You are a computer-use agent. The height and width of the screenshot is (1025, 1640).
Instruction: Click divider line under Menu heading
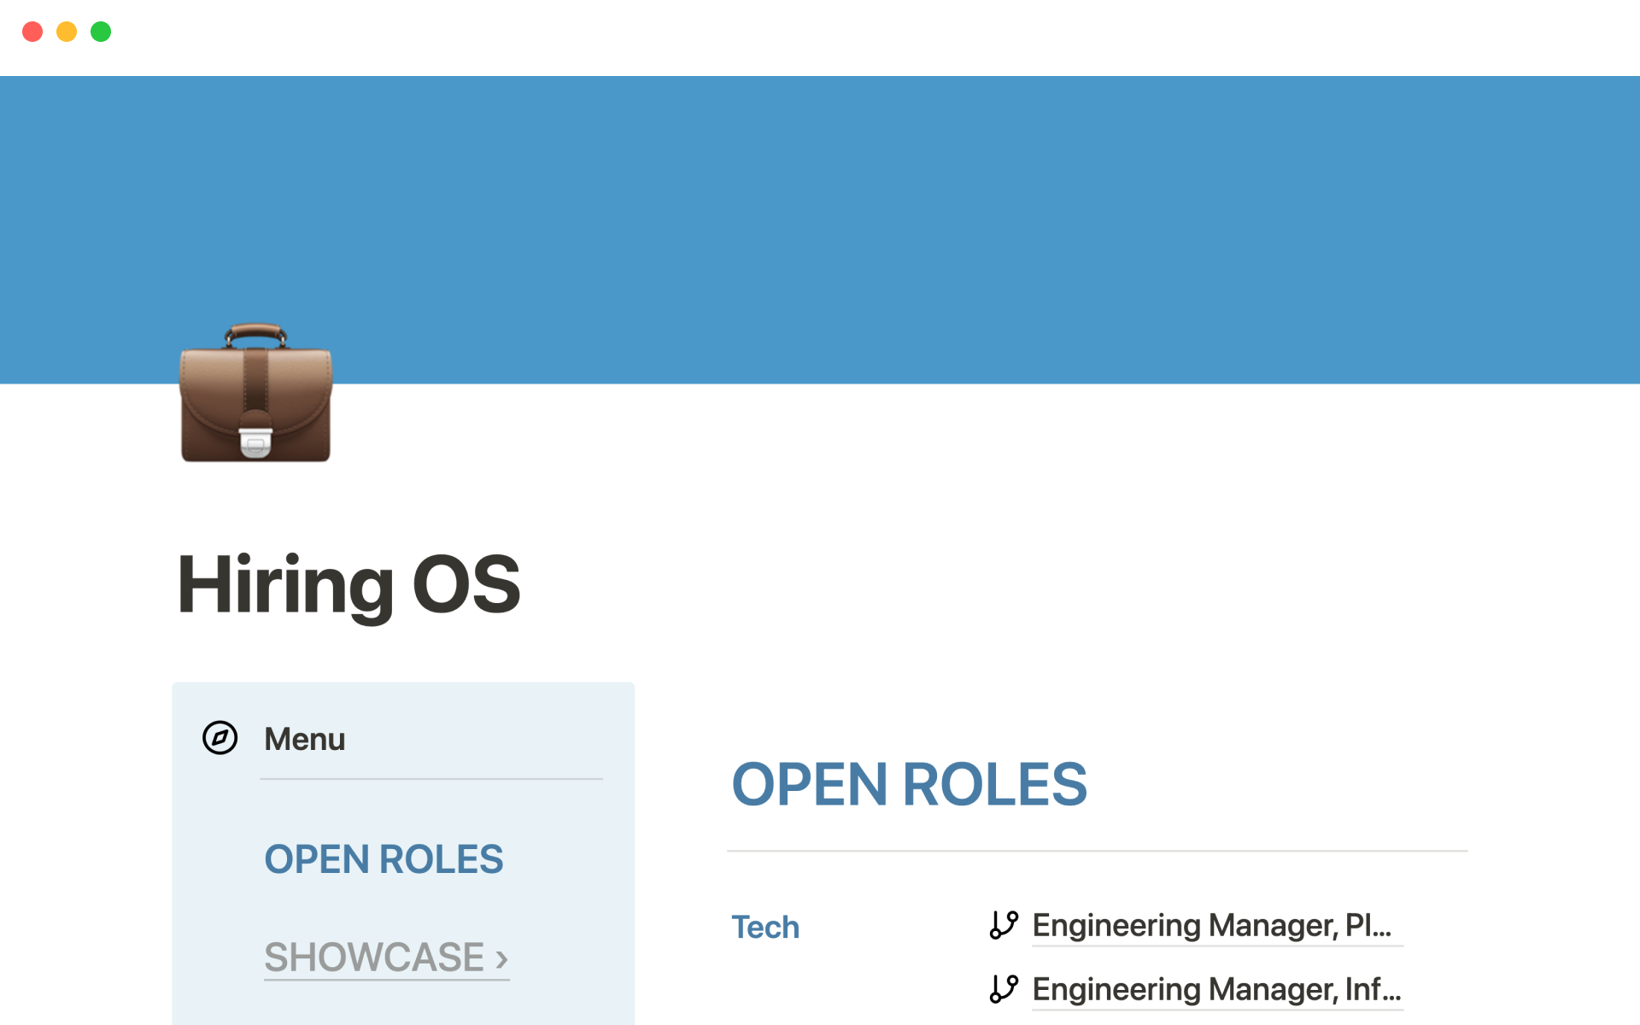(x=430, y=778)
